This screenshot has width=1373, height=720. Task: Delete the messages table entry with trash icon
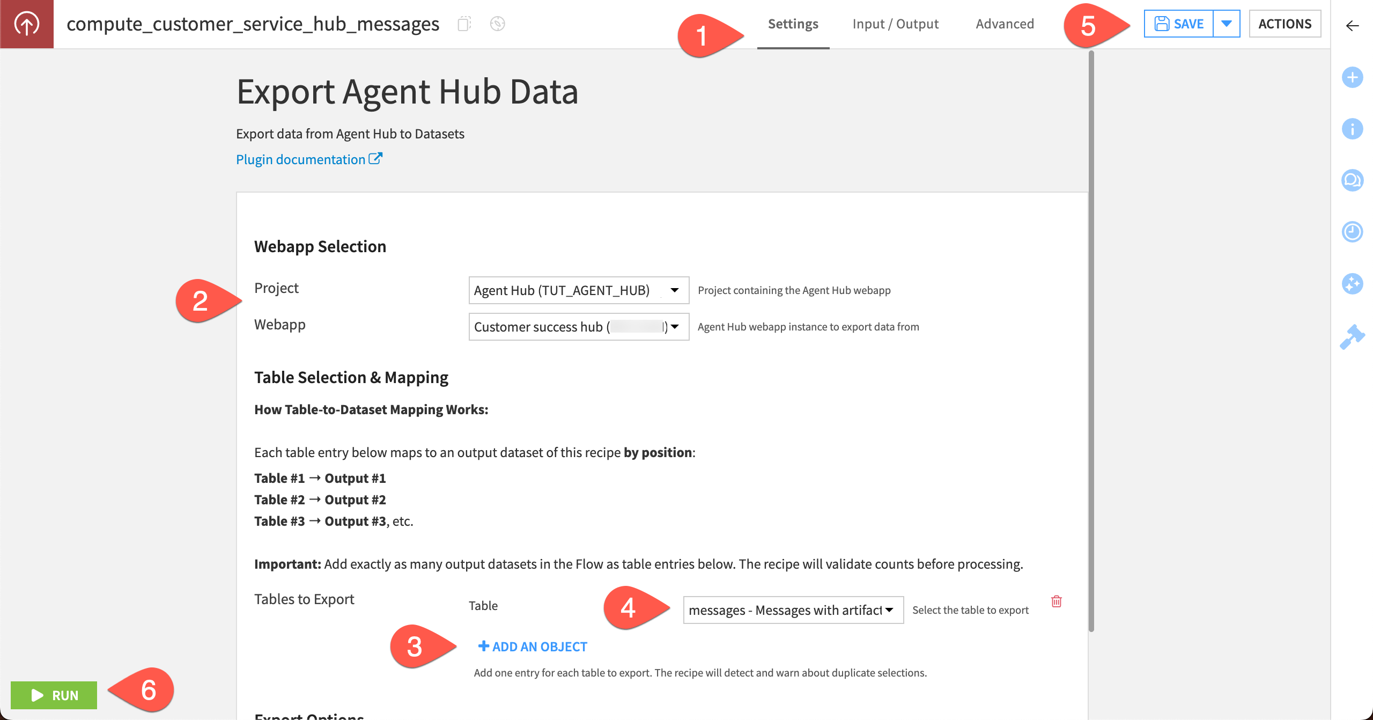(x=1057, y=601)
